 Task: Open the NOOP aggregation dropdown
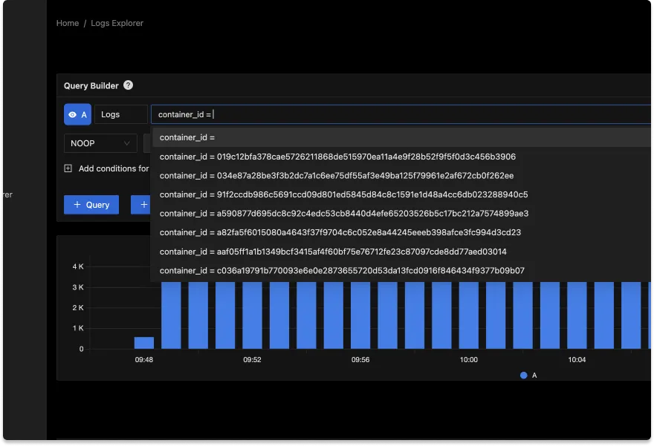pos(100,143)
